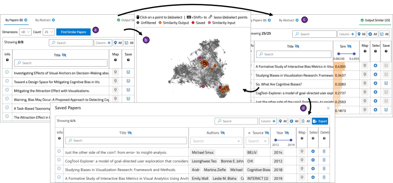Save 'Investigating Effects of Visual Anchors' paper
This screenshot has width=393, height=183.
[128, 72]
